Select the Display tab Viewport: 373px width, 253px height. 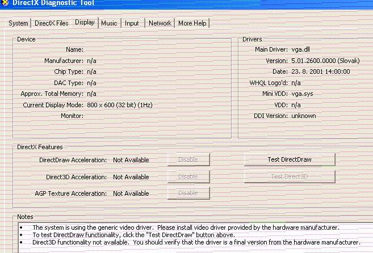click(x=85, y=22)
